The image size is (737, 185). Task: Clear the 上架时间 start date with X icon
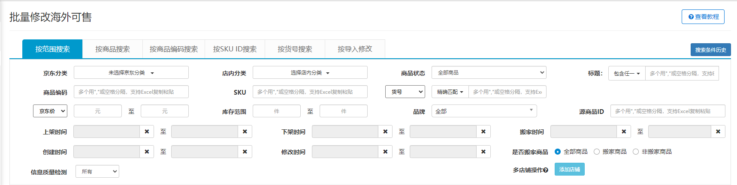pyautogui.click(x=147, y=131)
